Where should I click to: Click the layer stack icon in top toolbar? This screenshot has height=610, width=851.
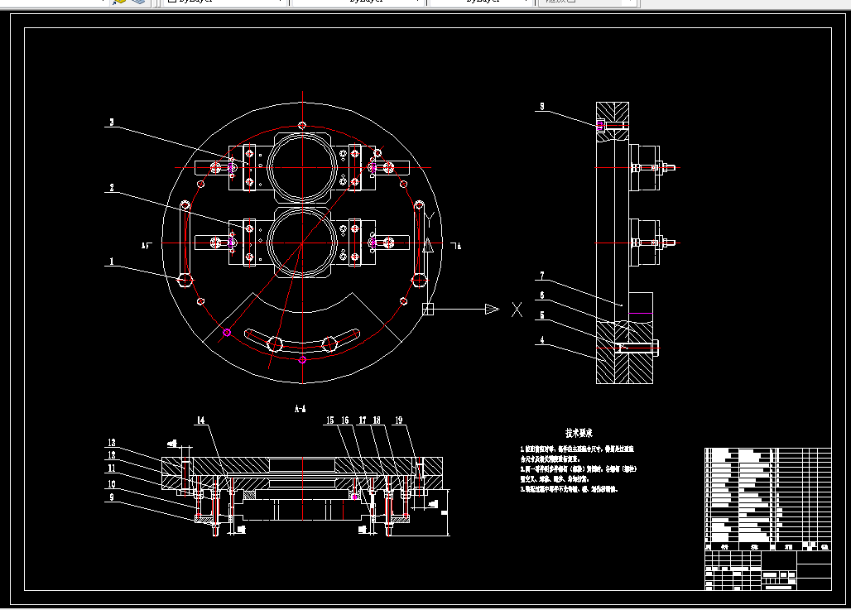pyautogui.click(x=138, y=2)
